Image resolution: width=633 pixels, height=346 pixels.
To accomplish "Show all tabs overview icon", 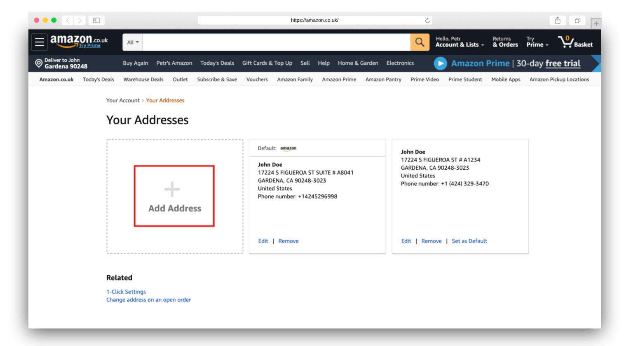I will 577,20.
